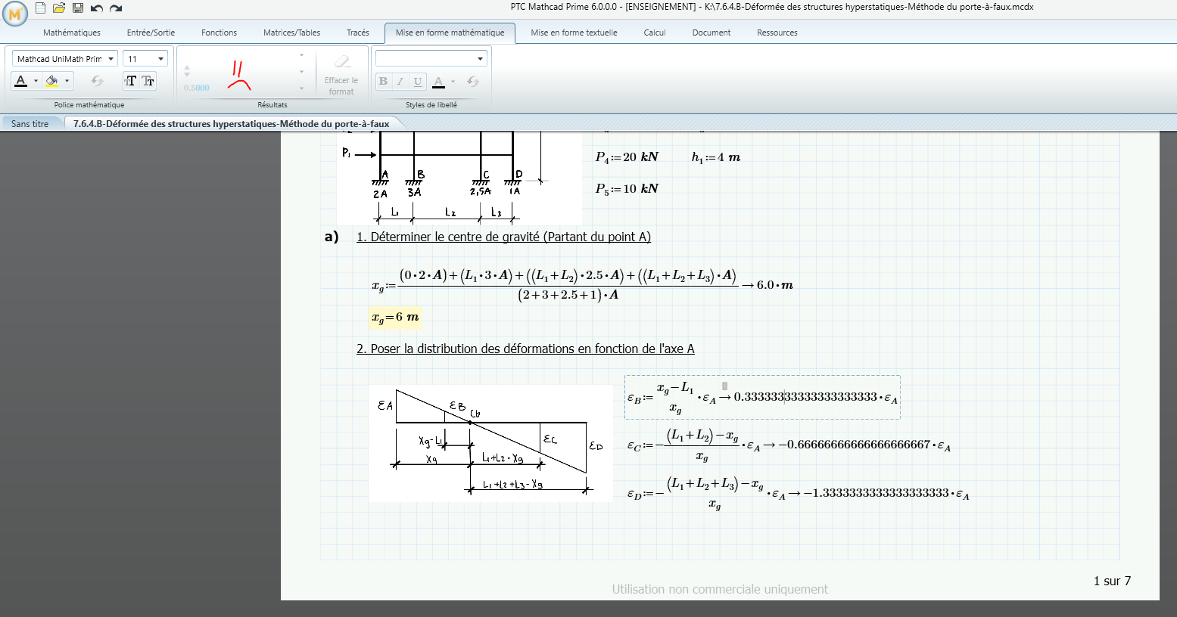Toggle italic in Styles de libellé
The image size is (1177, 617).
[x=400, y=82]
